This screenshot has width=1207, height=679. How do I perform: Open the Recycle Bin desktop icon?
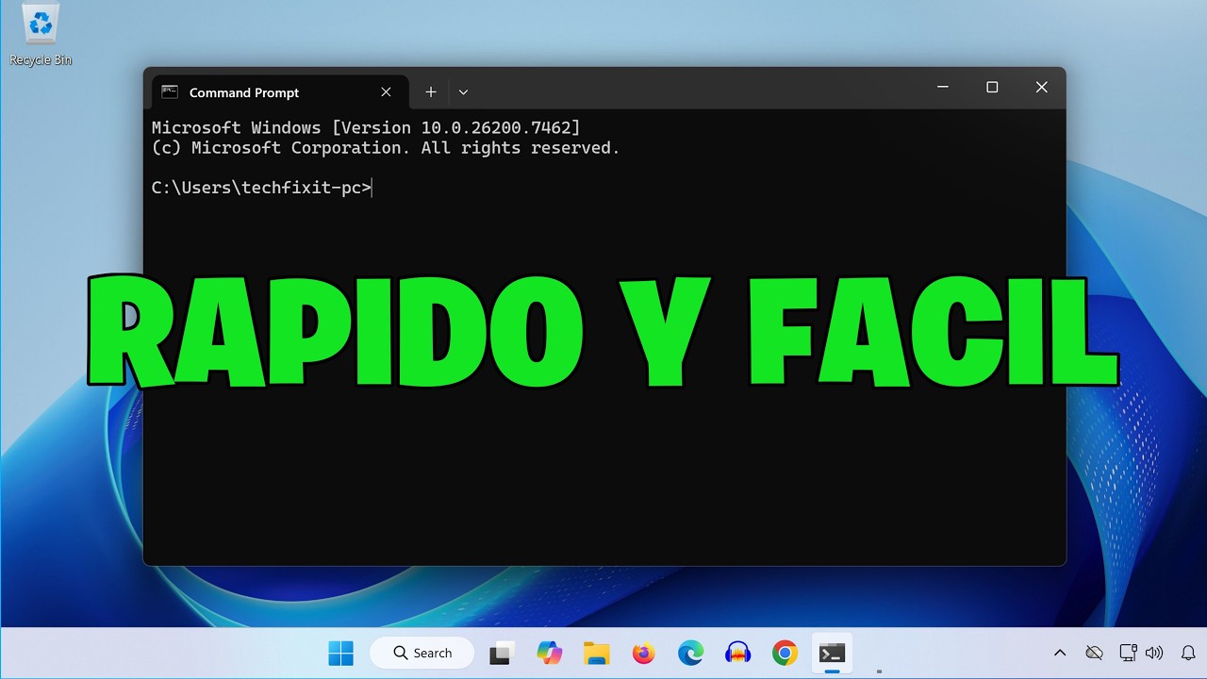tap(41, 36)
